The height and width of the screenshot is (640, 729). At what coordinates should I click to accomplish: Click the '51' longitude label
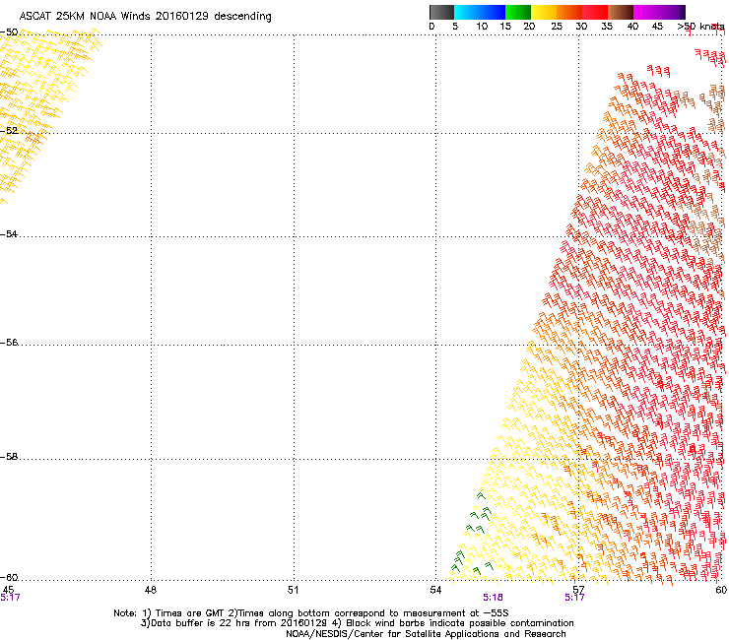point(293,590)
